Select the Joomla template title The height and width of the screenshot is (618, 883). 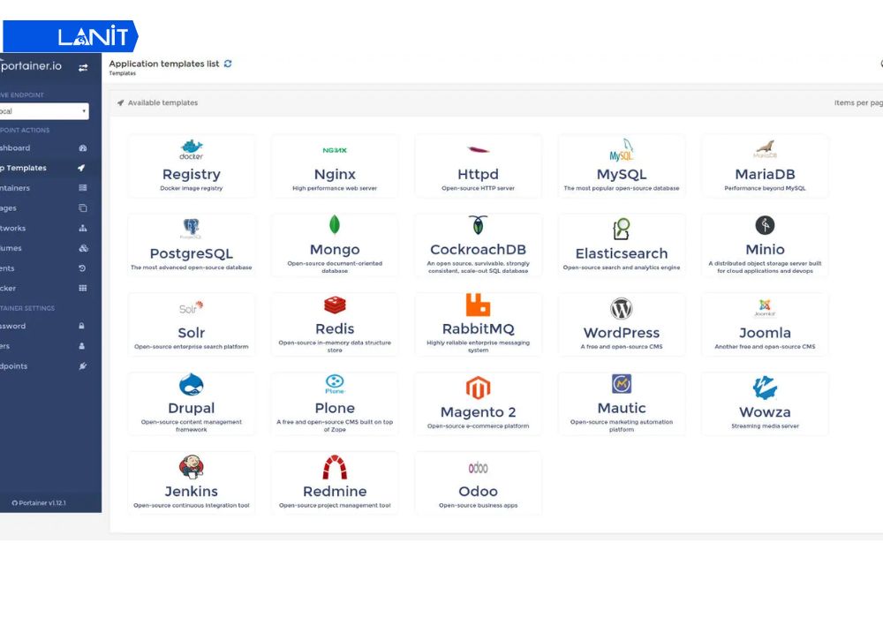pyautogui.click(x=765, y=333)
